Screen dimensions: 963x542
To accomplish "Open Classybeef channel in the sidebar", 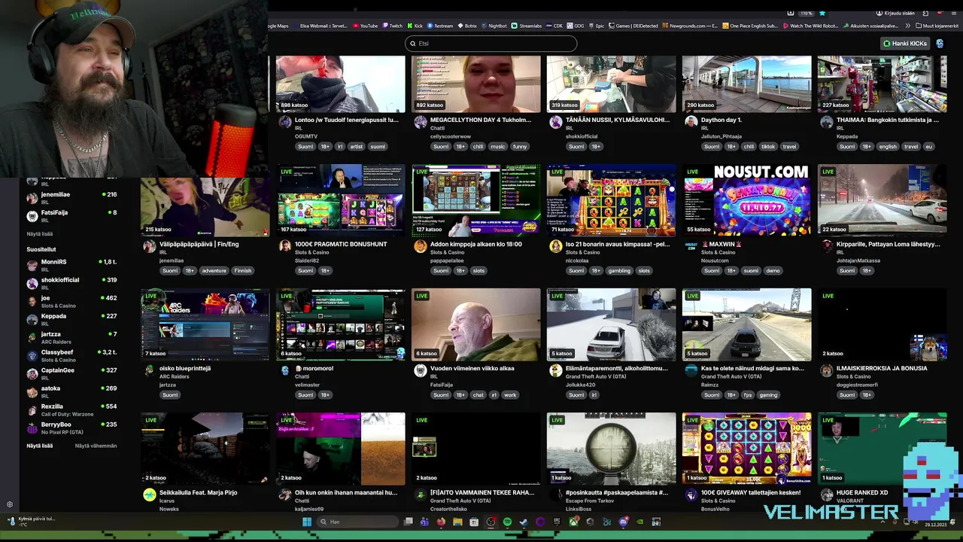I will point(71,355).
